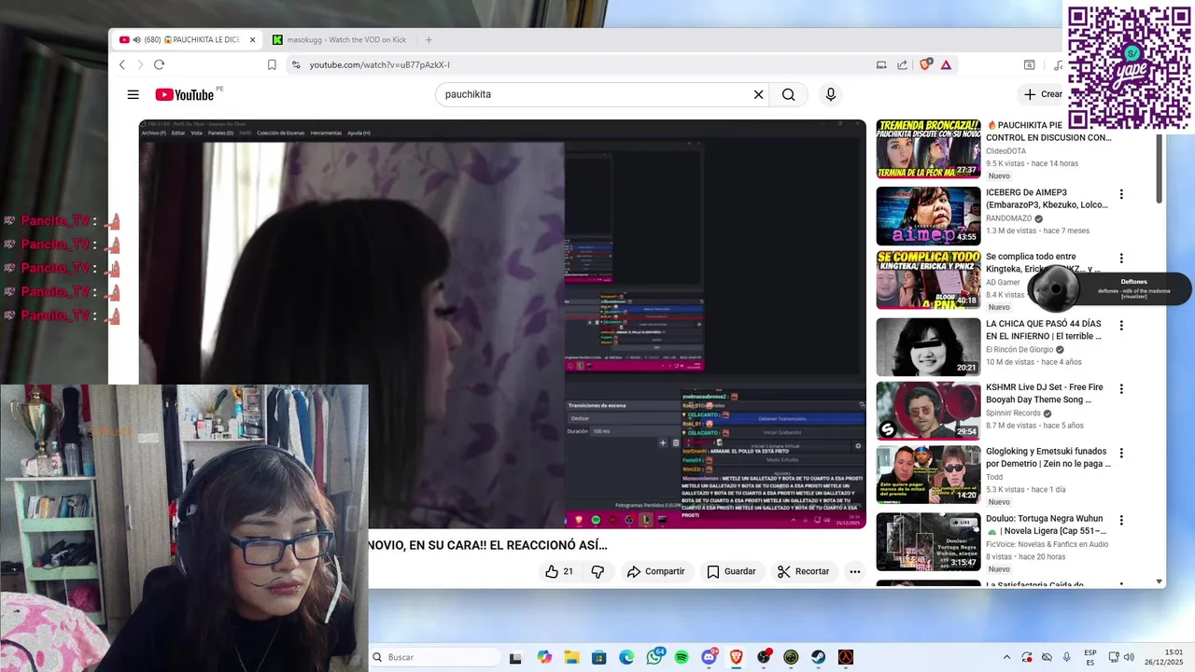This screenshot has width=1195, height=672.
Task: Click the ESP language indicator in tray
Action: click(1090, 657)
